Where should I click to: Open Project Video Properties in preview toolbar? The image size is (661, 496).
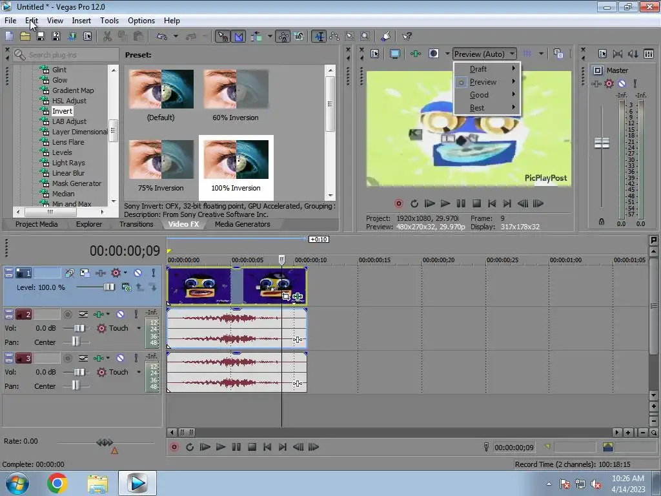[375, 54]
